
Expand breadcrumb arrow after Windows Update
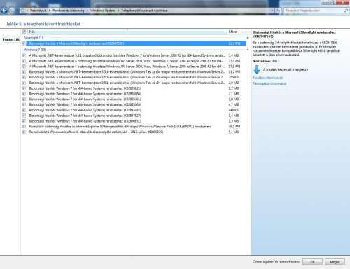(118, 11)
